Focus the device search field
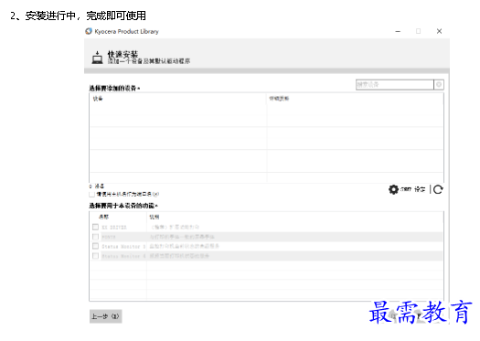This screenshot has width=480, height=341. (x=395, y=84)
